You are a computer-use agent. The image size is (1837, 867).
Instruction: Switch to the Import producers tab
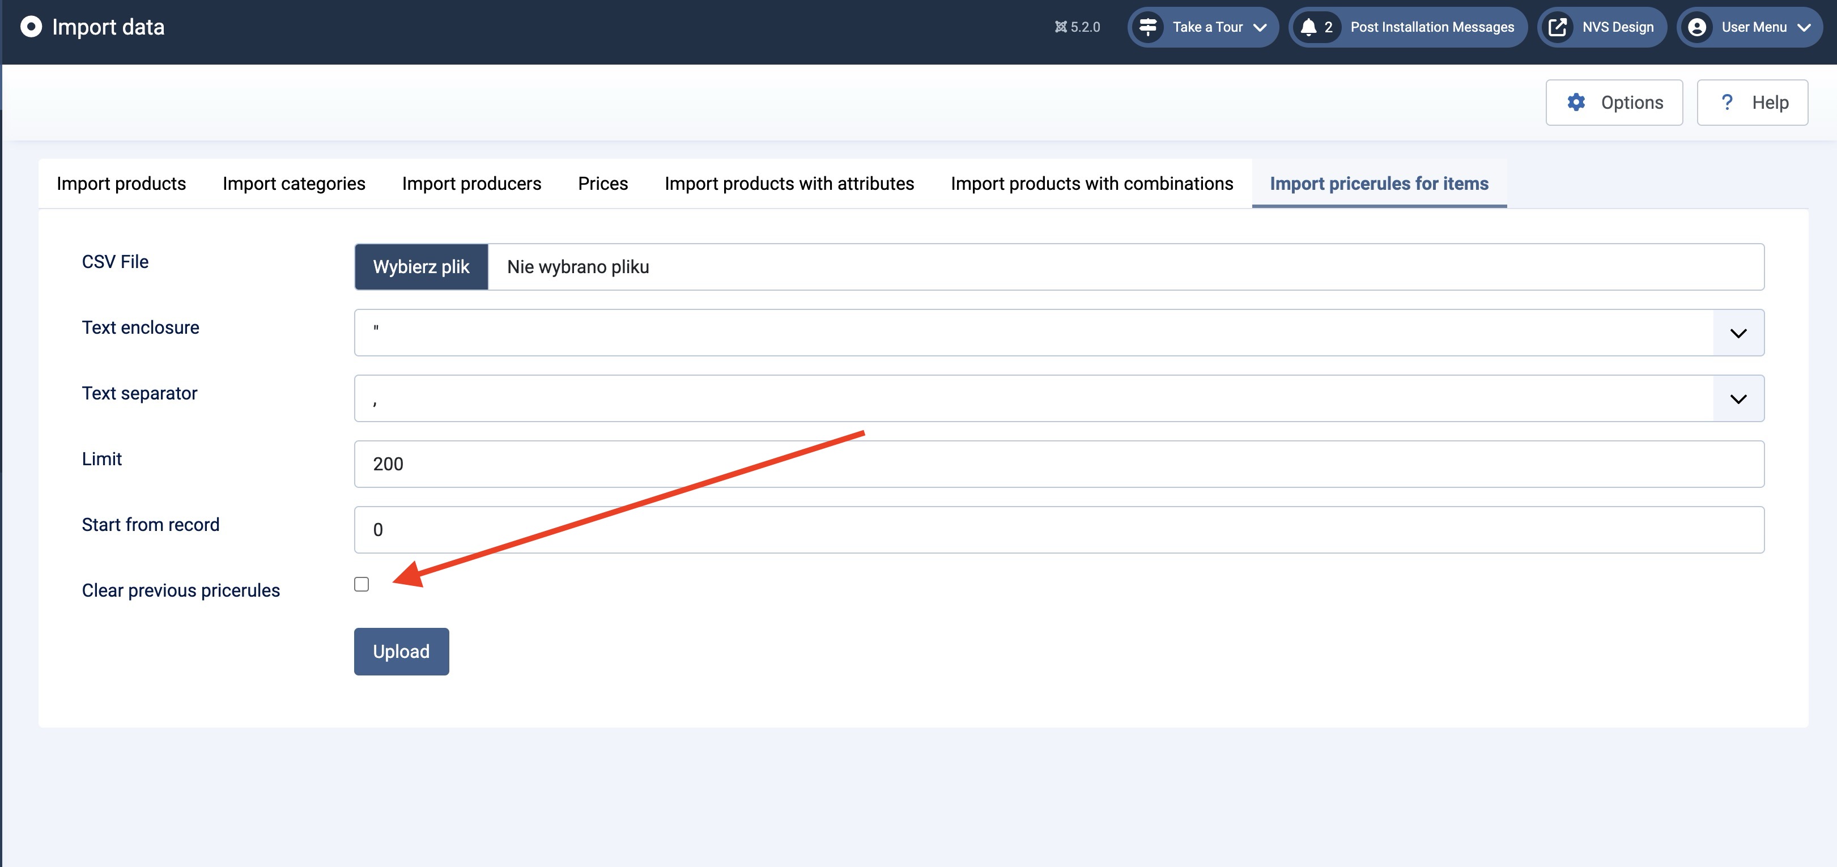coord(471,183)
